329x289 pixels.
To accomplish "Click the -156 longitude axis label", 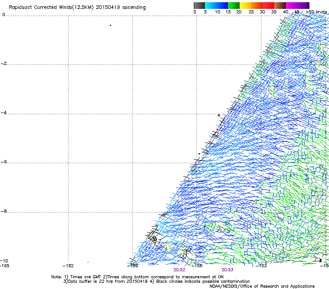I will coord(197,266).
